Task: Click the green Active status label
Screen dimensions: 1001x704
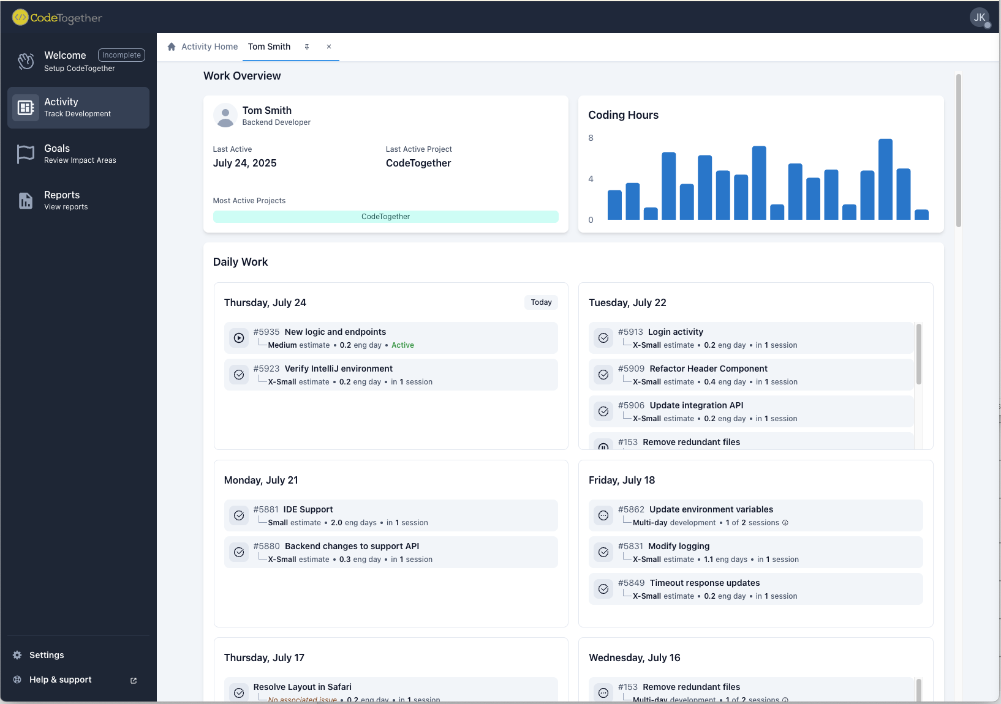Action: [402, 345]
